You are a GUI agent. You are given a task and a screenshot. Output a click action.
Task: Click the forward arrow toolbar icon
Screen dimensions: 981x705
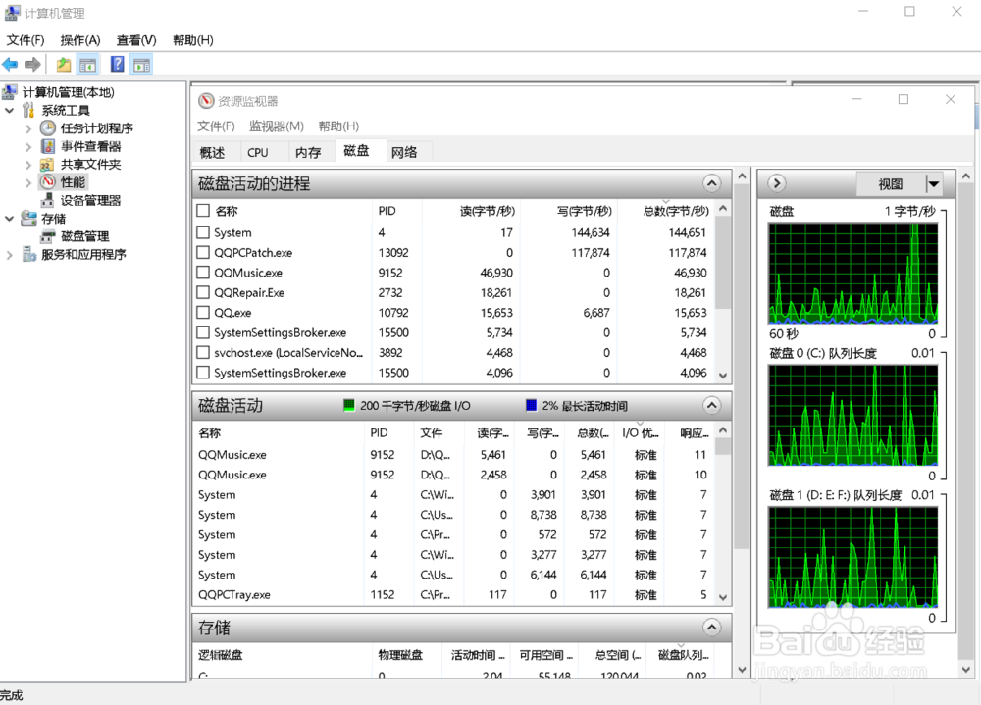32,64
